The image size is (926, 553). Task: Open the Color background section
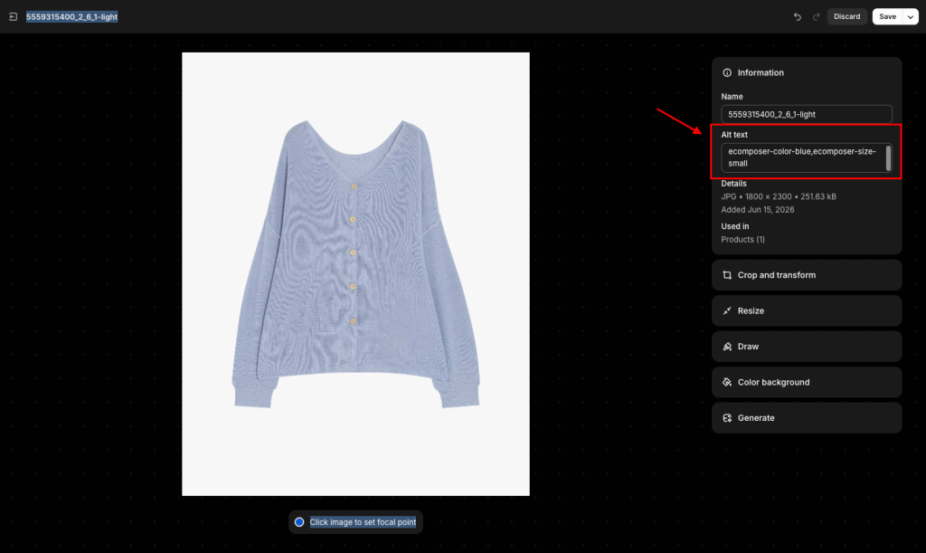coord(807,382)
